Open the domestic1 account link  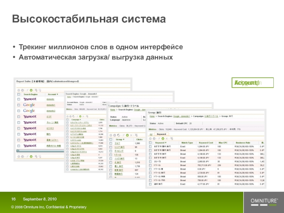(x=51, y=105)
